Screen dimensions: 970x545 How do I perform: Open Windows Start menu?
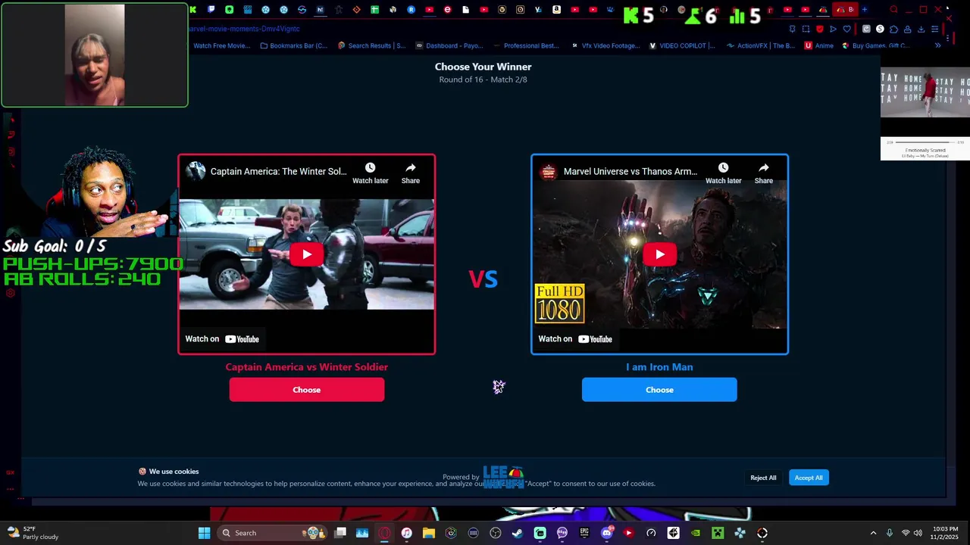tap(204, 533)
